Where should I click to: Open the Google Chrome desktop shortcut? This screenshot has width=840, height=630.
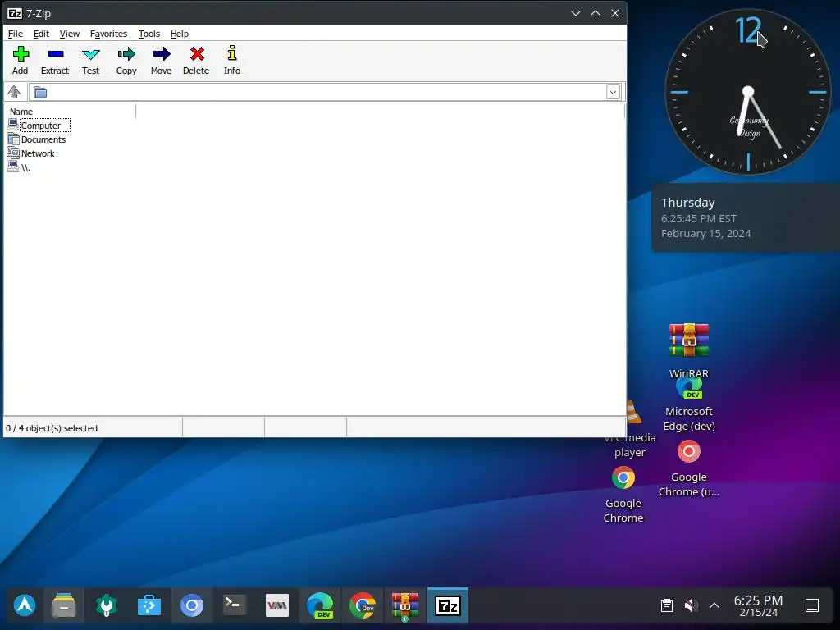(623, 495)
